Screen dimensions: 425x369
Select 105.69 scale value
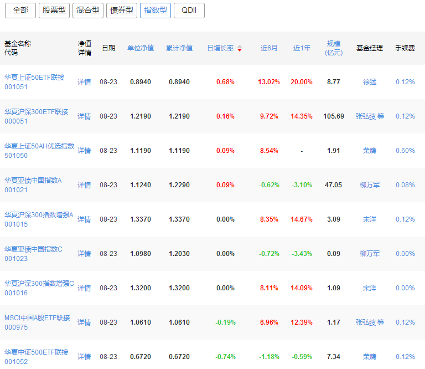pyautogui.click(x=334, y=116)
